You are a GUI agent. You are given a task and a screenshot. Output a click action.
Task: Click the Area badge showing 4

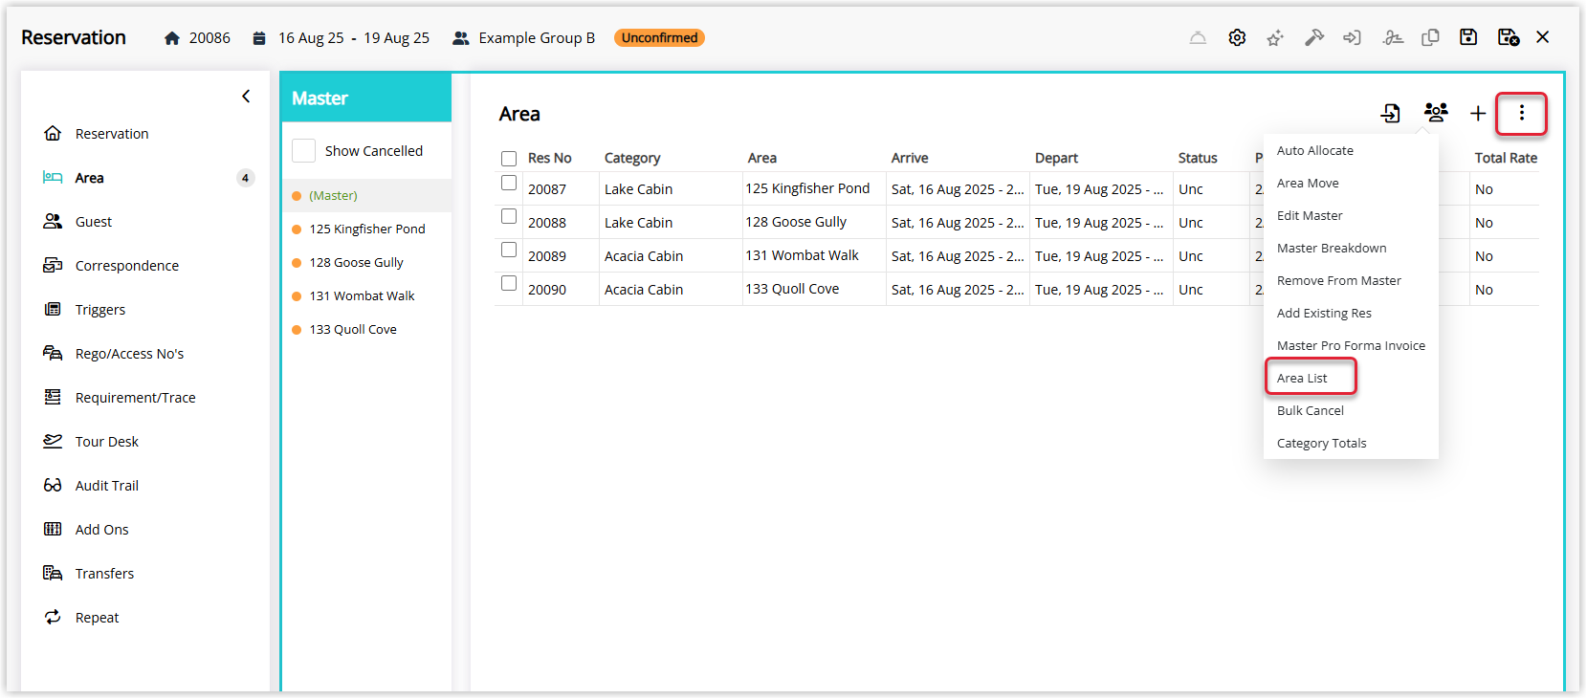245,178
